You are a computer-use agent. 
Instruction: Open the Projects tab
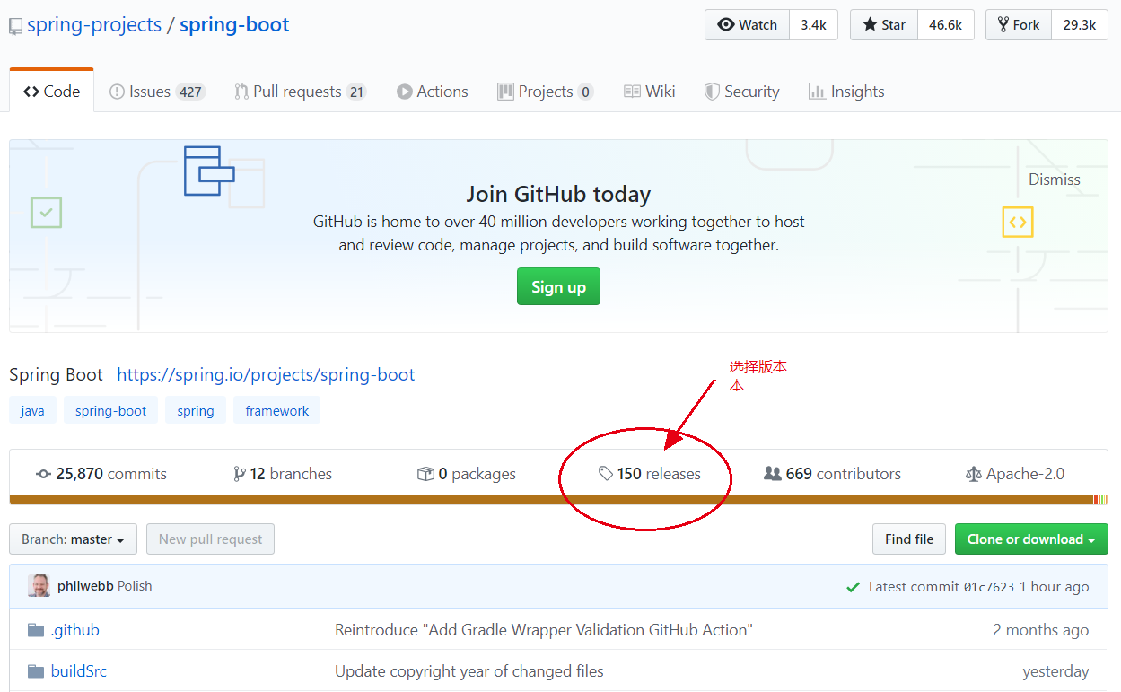pyautogui.click(x=545, y=92)
